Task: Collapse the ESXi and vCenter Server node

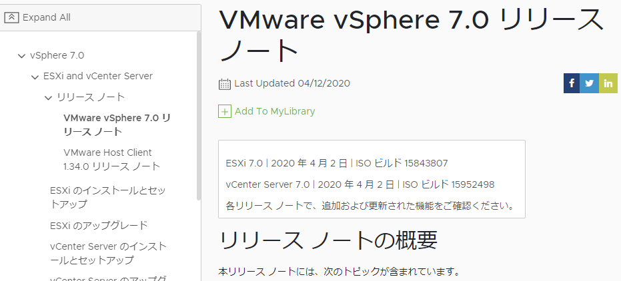Action: [35, 77]
